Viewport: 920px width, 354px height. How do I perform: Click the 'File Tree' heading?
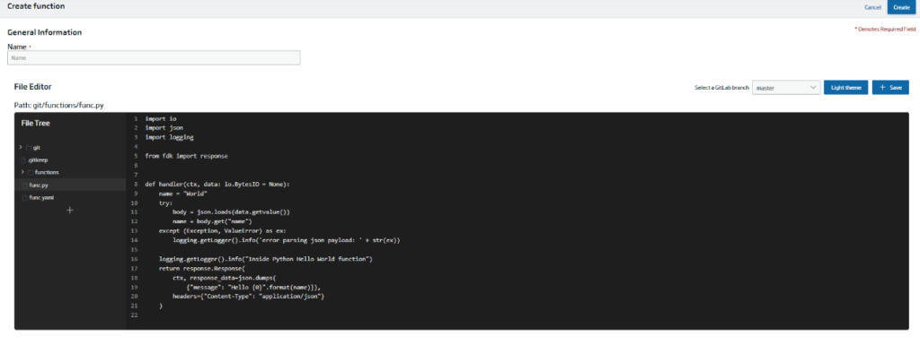(36, 124)
